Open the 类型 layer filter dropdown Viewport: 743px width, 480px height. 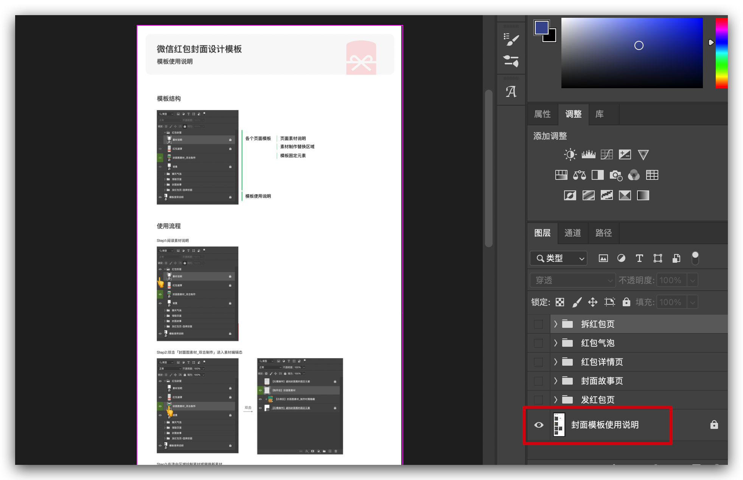point(559,258)
